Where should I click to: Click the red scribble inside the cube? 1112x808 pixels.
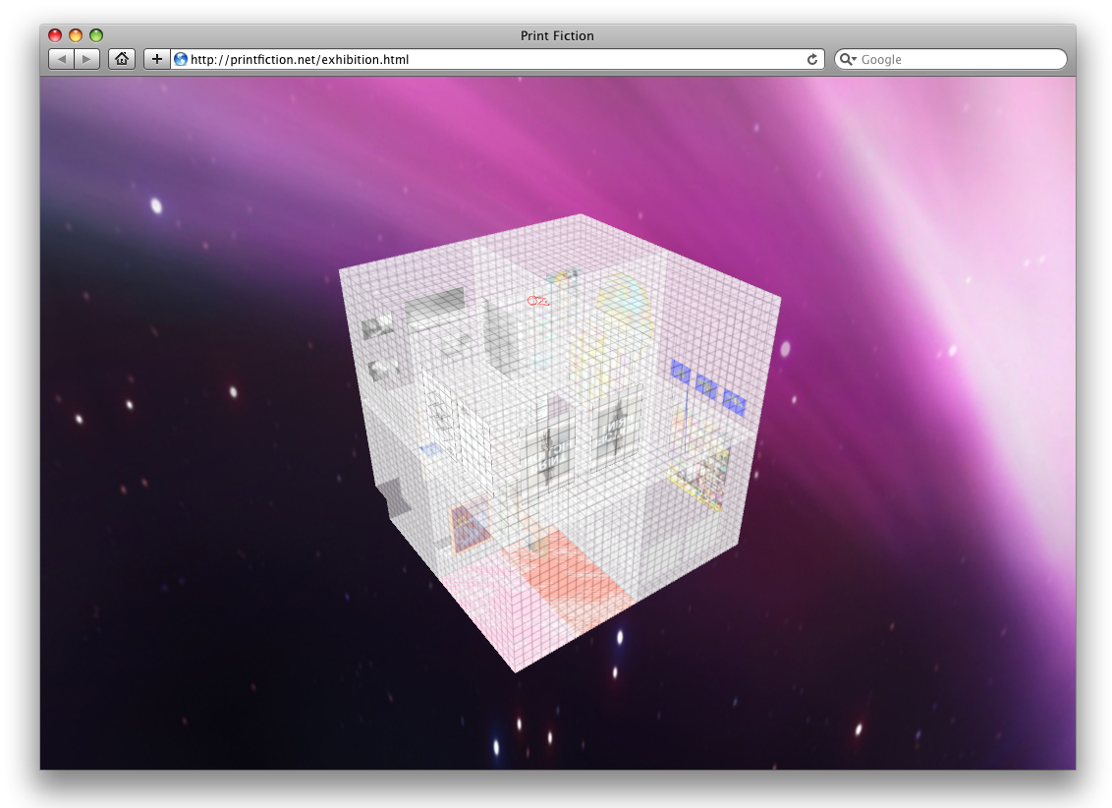tap(539, 301)
